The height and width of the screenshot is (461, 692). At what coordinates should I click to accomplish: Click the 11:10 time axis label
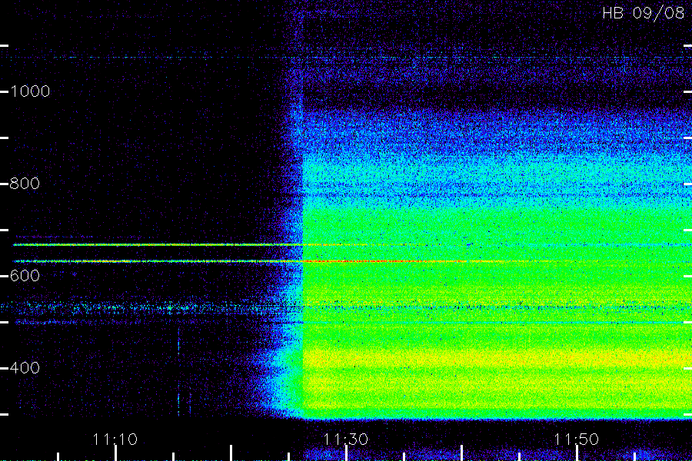(115, 439)
